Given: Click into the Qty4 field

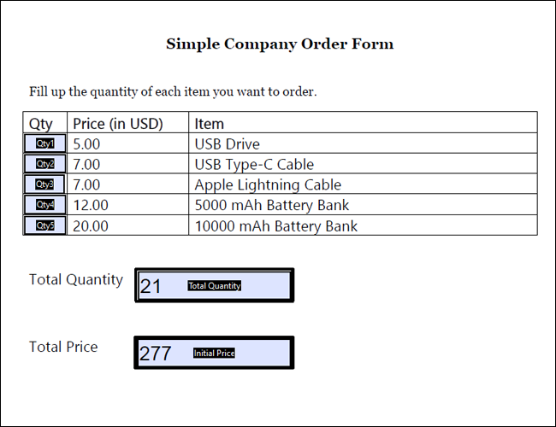Looking at the screenshot, I should [44, 205].
